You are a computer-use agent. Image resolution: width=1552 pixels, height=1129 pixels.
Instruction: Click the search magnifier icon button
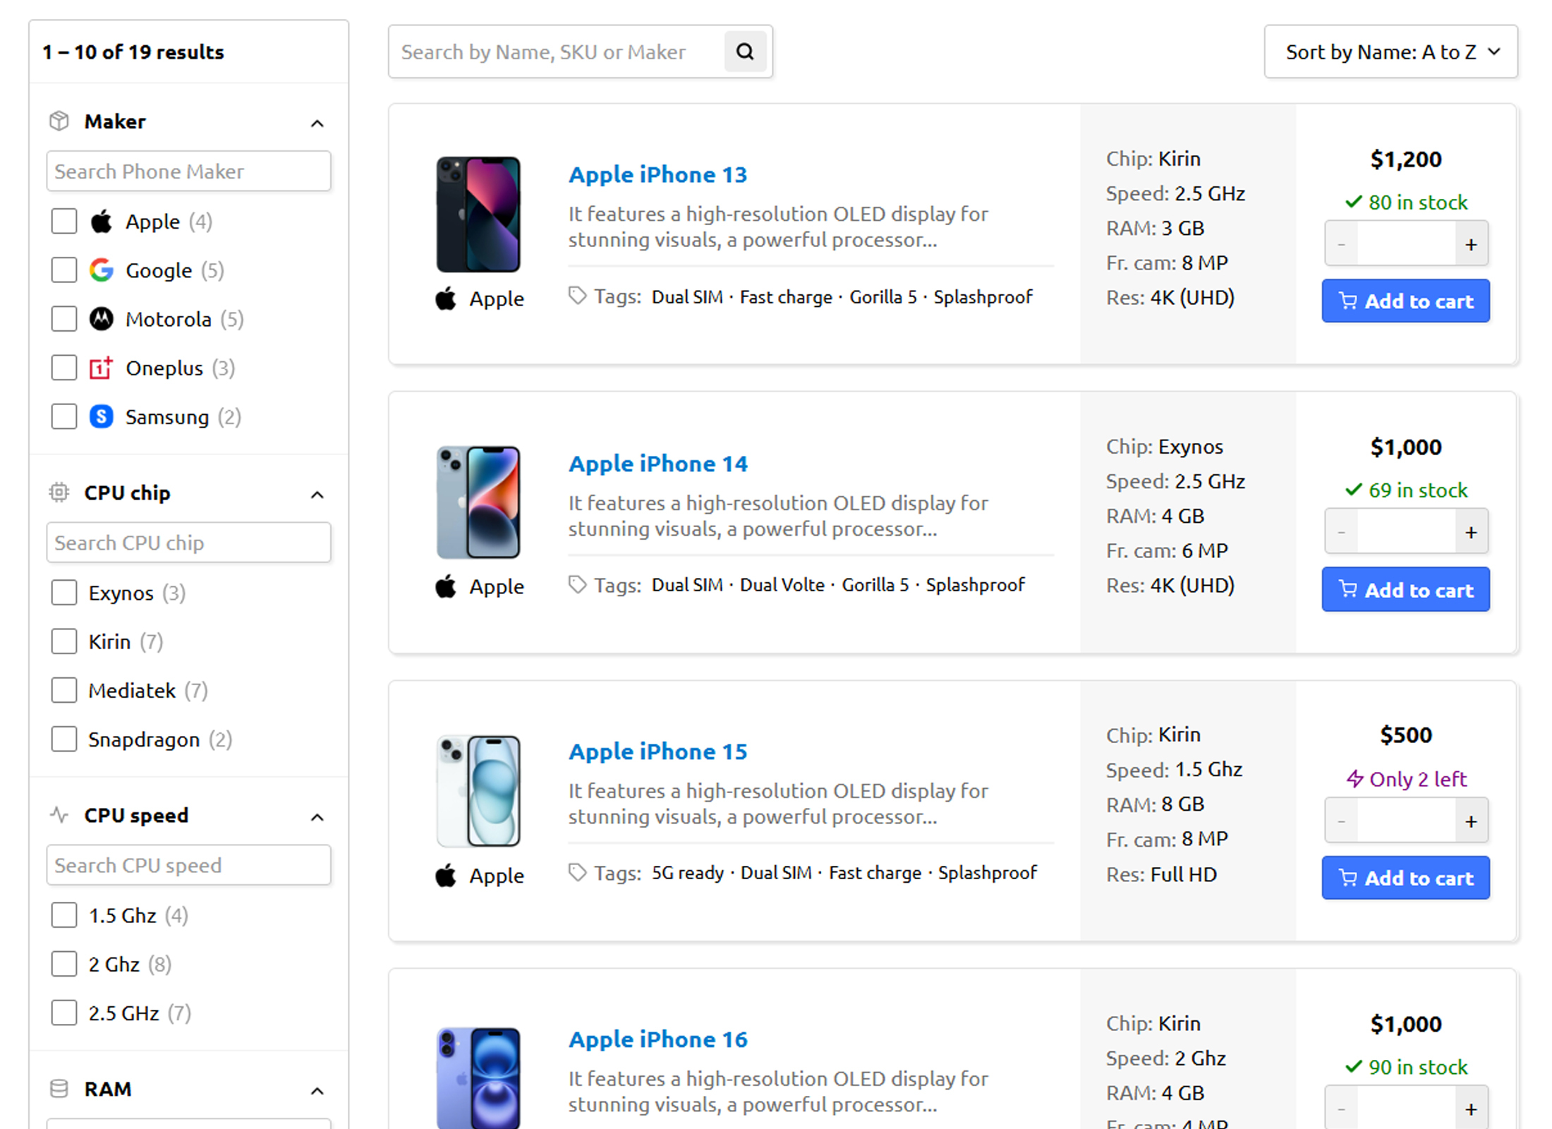[x=745, y=52]
